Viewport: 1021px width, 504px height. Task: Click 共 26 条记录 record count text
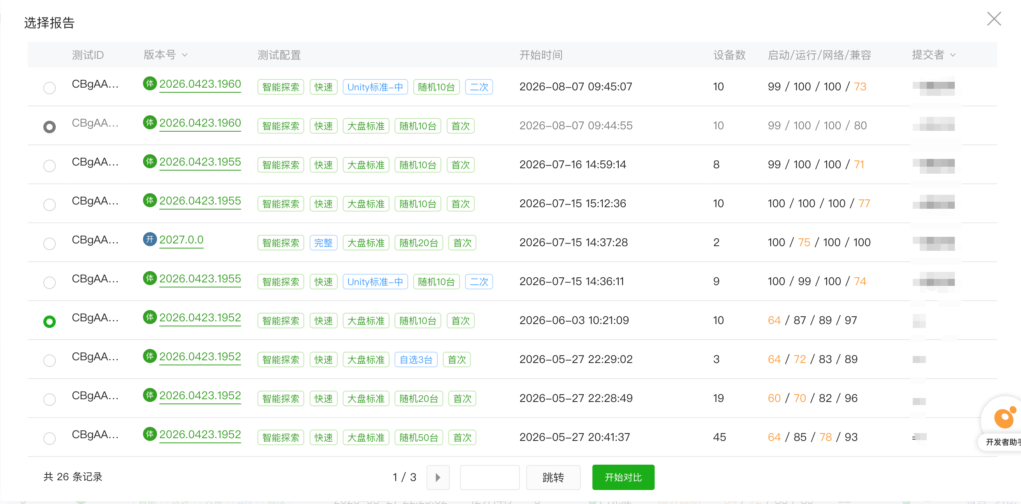pyautogui.click(x=73, y=477)
